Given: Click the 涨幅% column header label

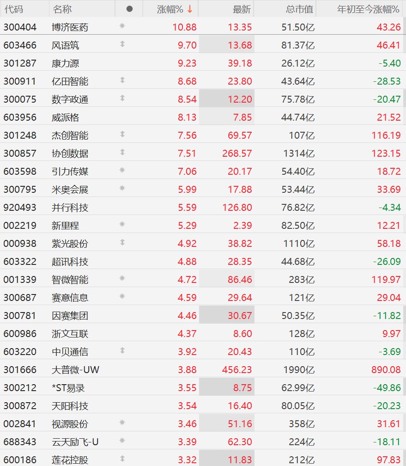Looking at the screenshot, I should point(170,9).
